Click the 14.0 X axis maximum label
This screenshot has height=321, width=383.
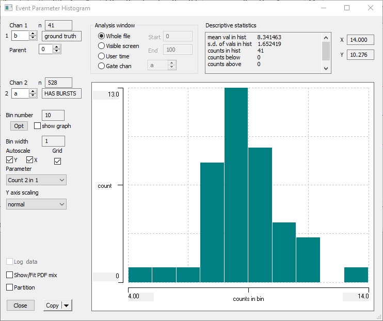(x=363, y=296)
